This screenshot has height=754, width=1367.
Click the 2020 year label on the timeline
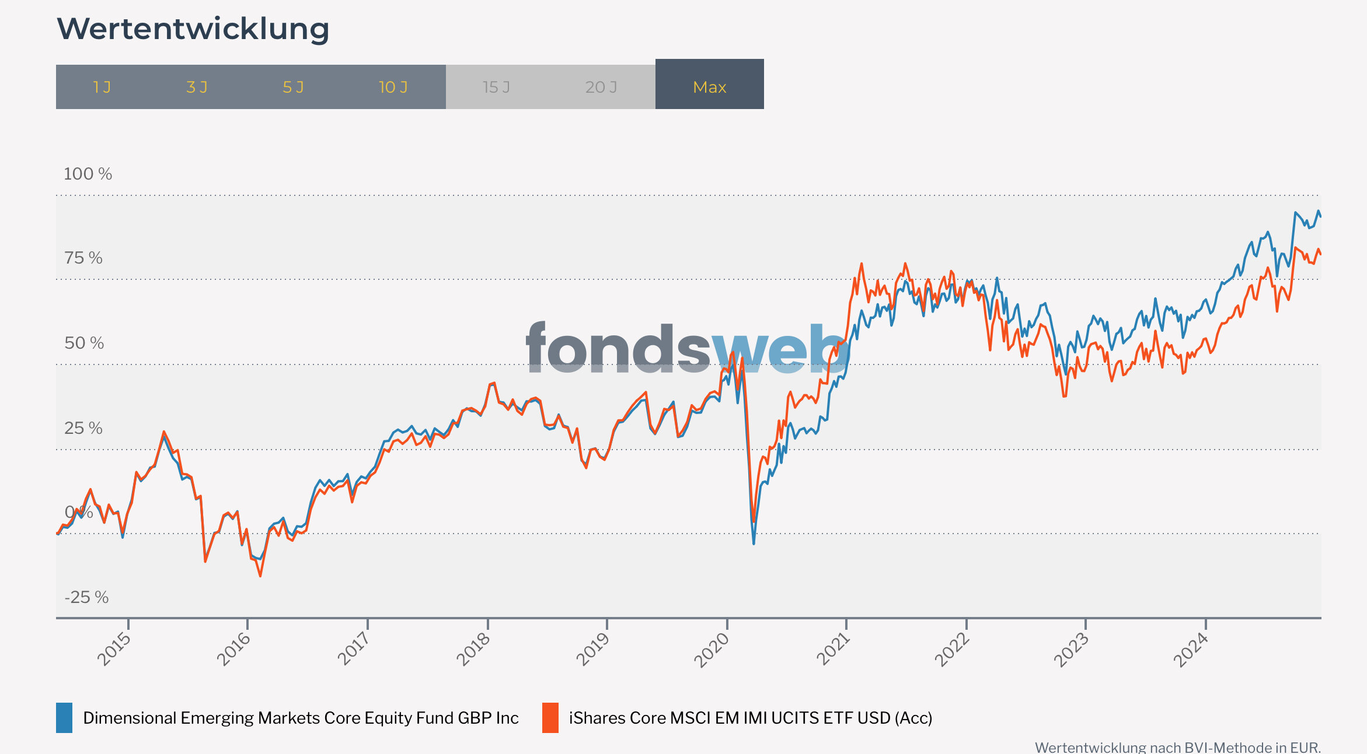pos(712,650)
